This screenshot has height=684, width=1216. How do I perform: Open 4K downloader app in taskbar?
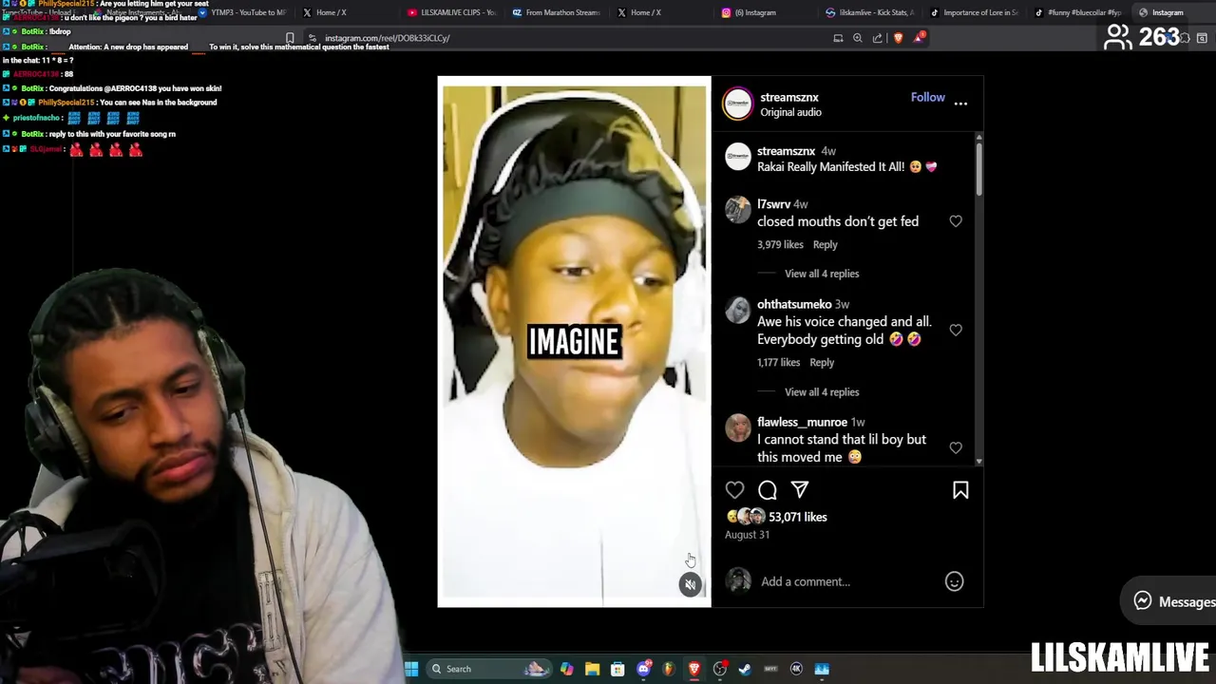(796, 669)
